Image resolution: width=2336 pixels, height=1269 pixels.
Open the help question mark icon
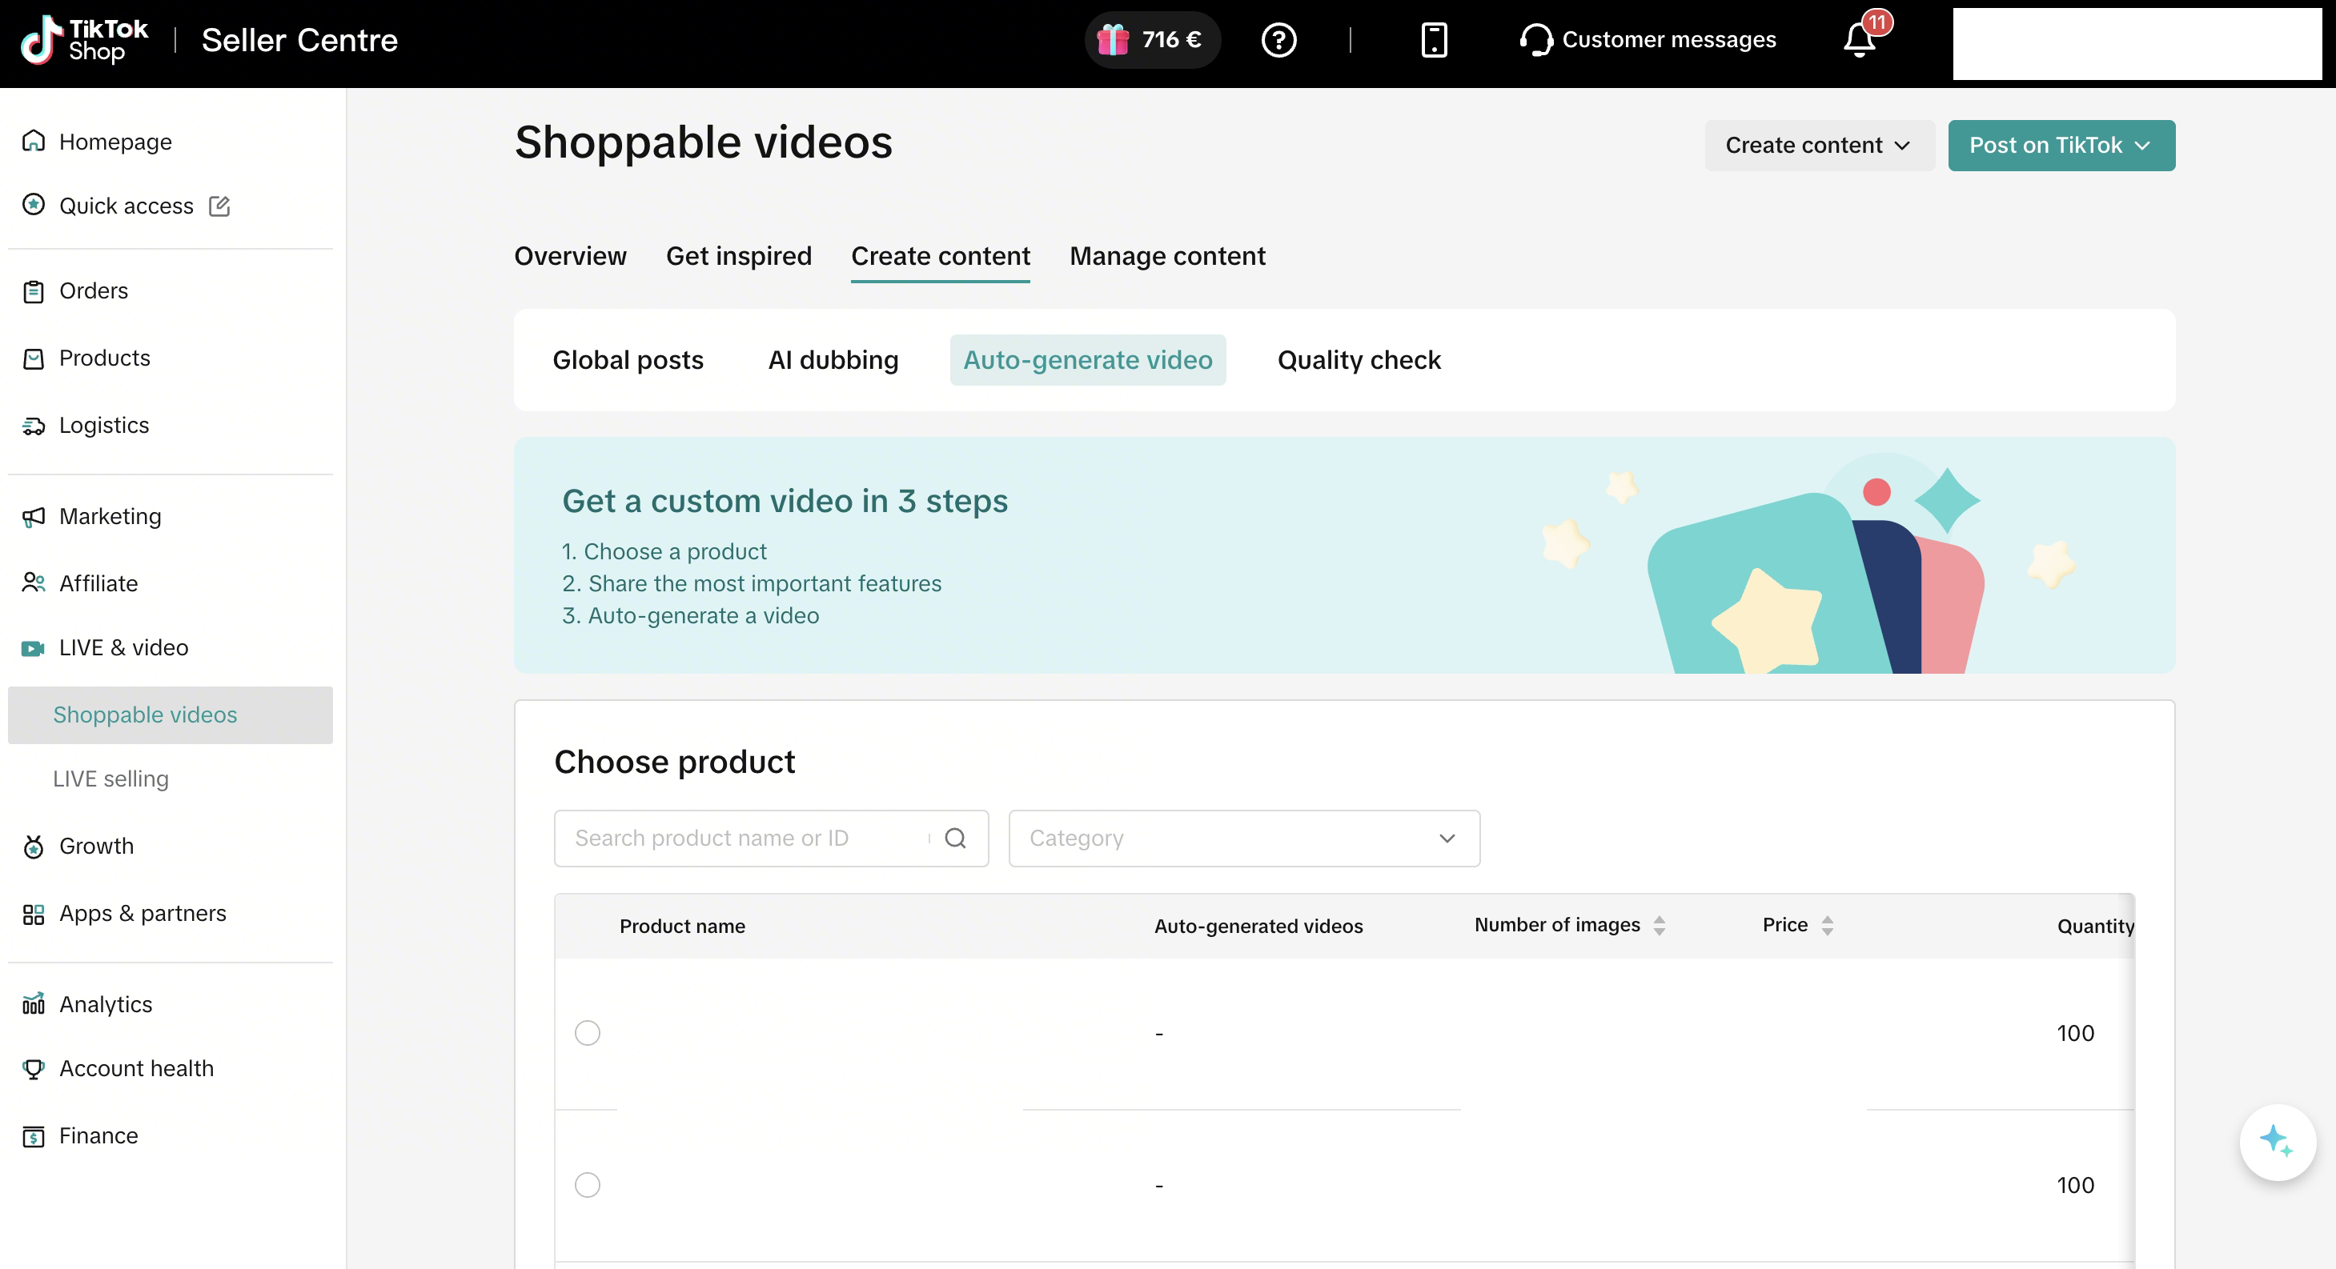point(1278,40)
